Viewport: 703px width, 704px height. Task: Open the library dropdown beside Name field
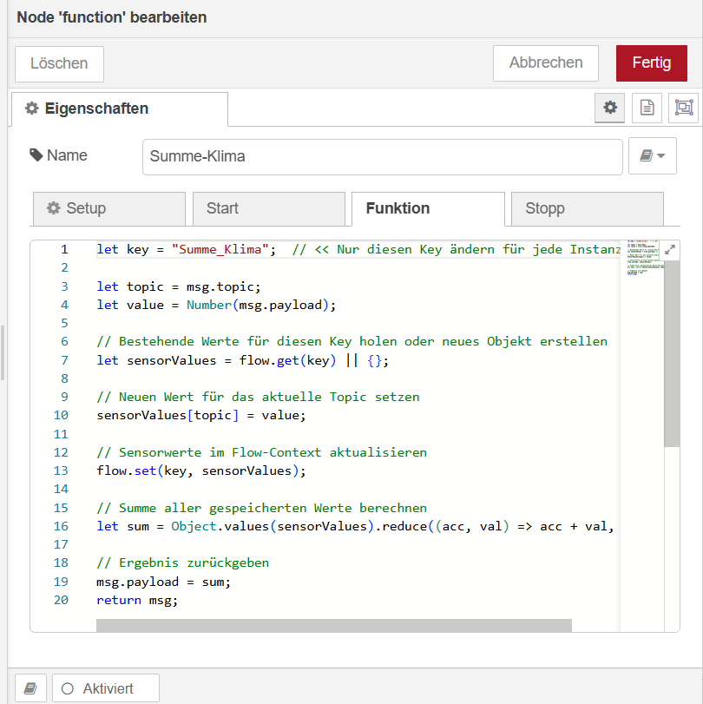652,156
